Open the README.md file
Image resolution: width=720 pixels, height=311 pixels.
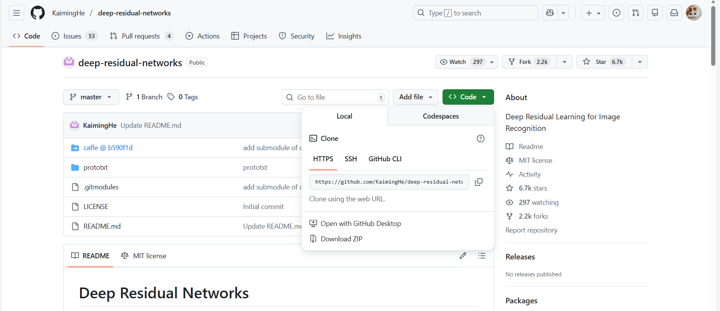click(x=102, y=226)
